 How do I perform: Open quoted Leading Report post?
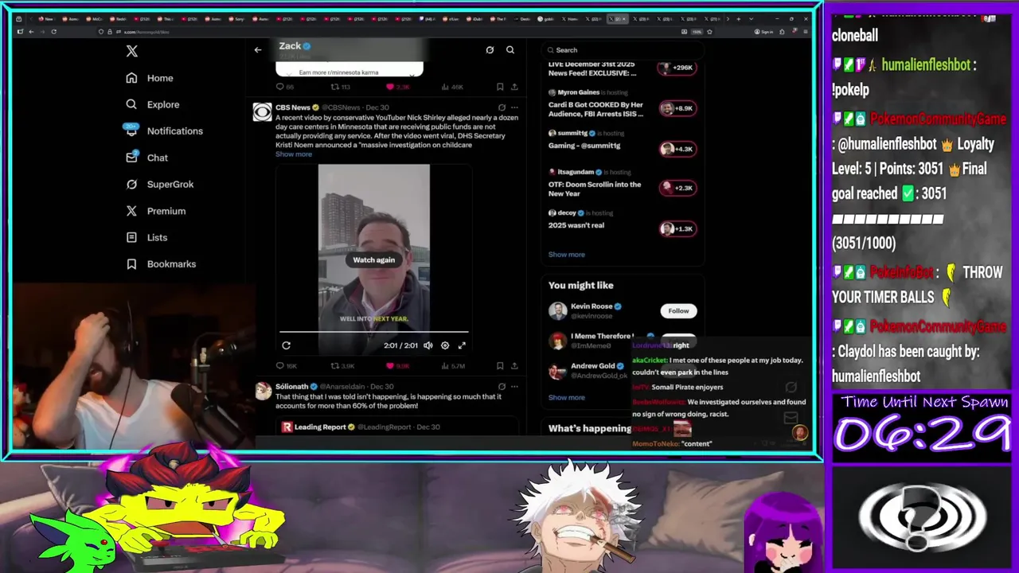click(x=398, y=427)
